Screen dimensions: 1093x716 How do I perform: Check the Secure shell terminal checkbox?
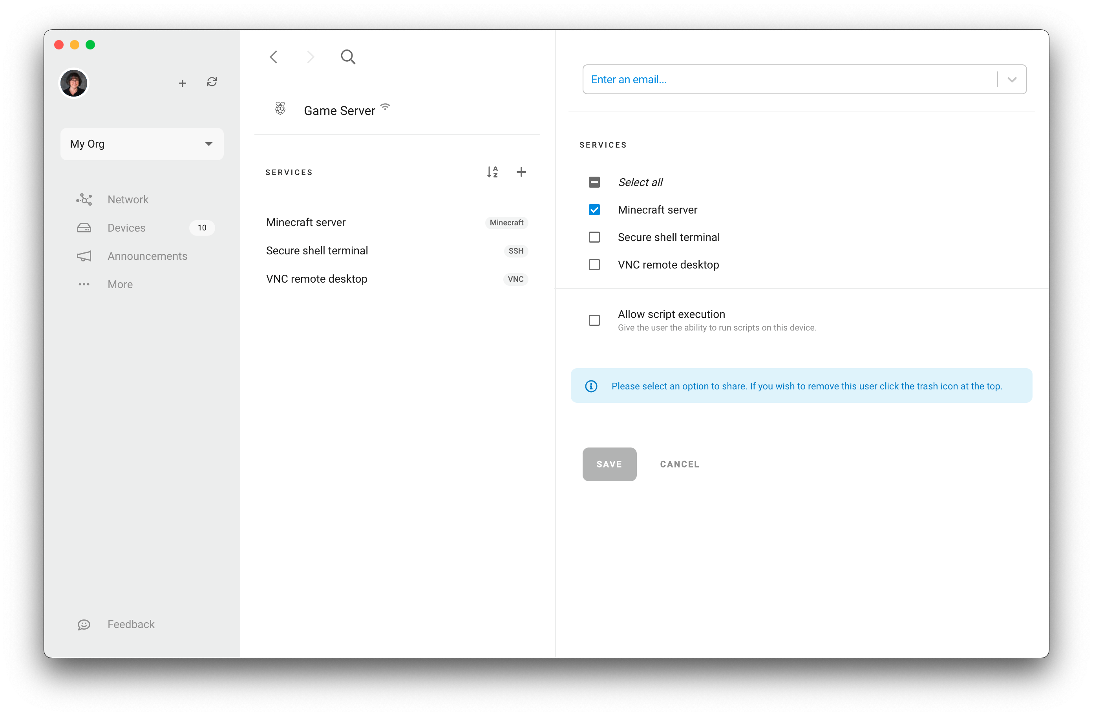pos(594,237)
